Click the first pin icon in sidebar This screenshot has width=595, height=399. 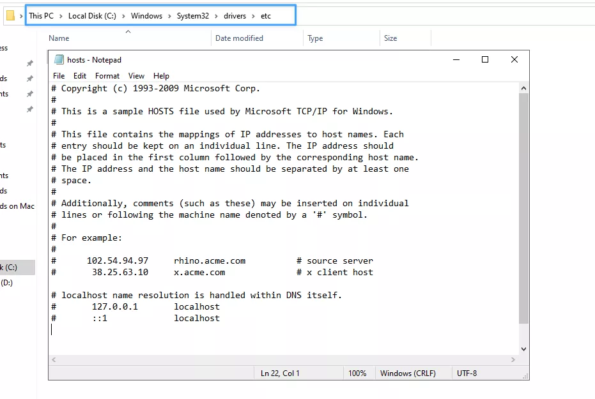tap(29, 63)
